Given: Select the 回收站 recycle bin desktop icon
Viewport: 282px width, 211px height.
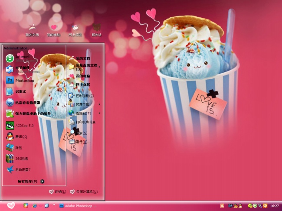Looking at the screenshot, I should [x=97, y=30].
